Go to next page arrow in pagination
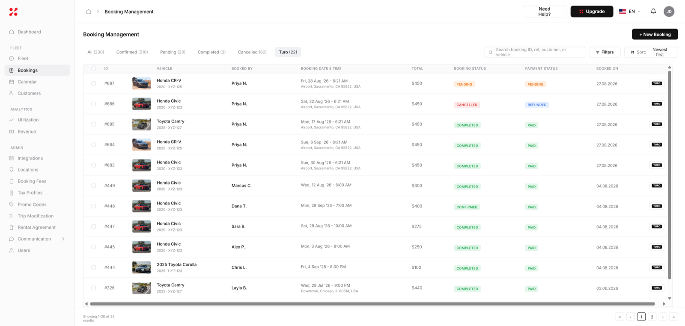Screen dimensions: 685x326 tap(663, 317)
